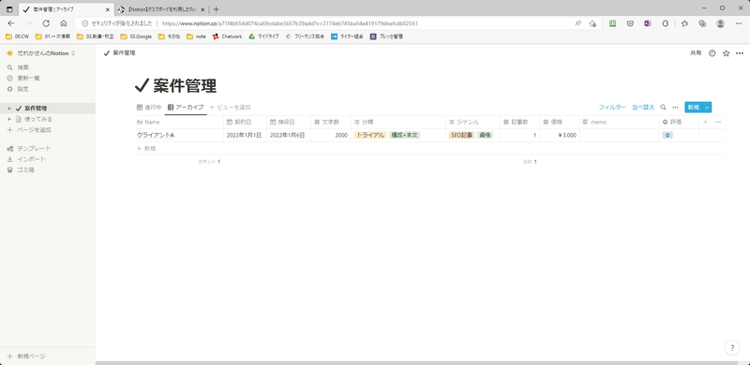Open the Notion search in sidebar
Screen dimensions: 750x365
22,67
